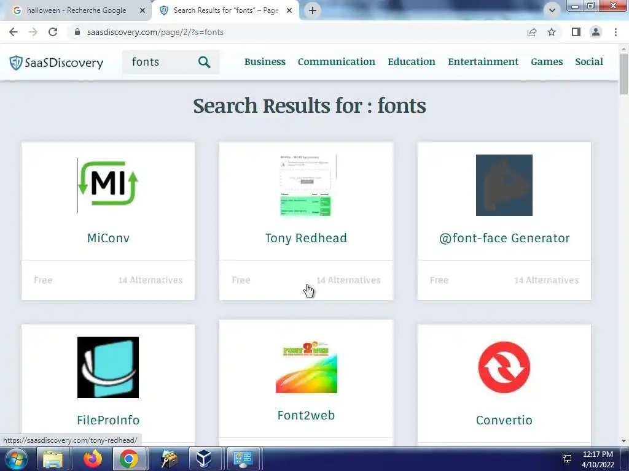This screenshot has width=629, height=471.
Task: Open the Education category menu
Action: coord(411,62)
